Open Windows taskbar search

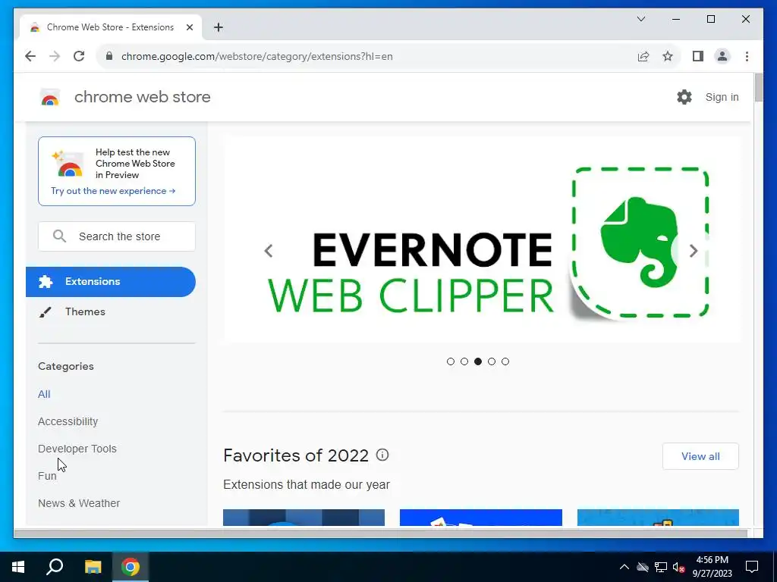tap(55, 567)
